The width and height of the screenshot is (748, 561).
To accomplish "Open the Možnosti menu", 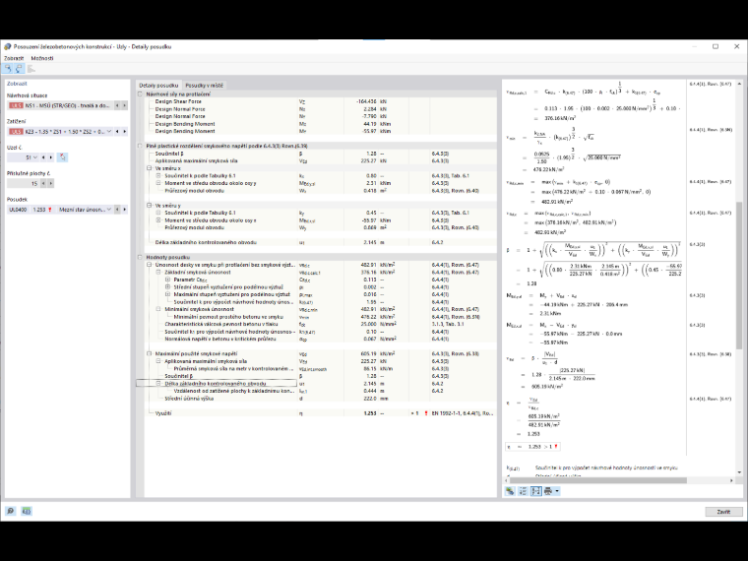I will (x=42, y=58).
